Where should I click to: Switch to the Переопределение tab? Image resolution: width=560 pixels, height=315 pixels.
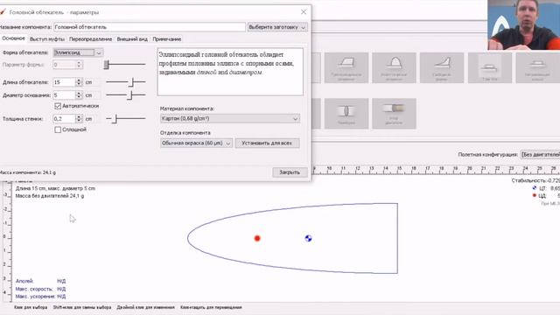click(x=90, y=38)
